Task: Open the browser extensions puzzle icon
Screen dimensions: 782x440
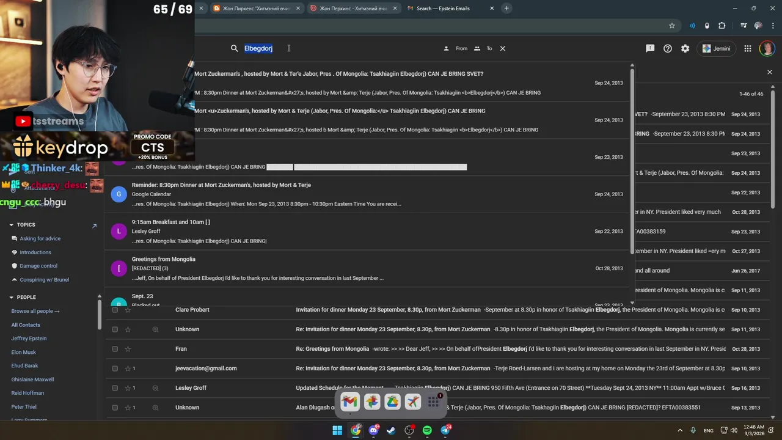Action: pos(722,26)
